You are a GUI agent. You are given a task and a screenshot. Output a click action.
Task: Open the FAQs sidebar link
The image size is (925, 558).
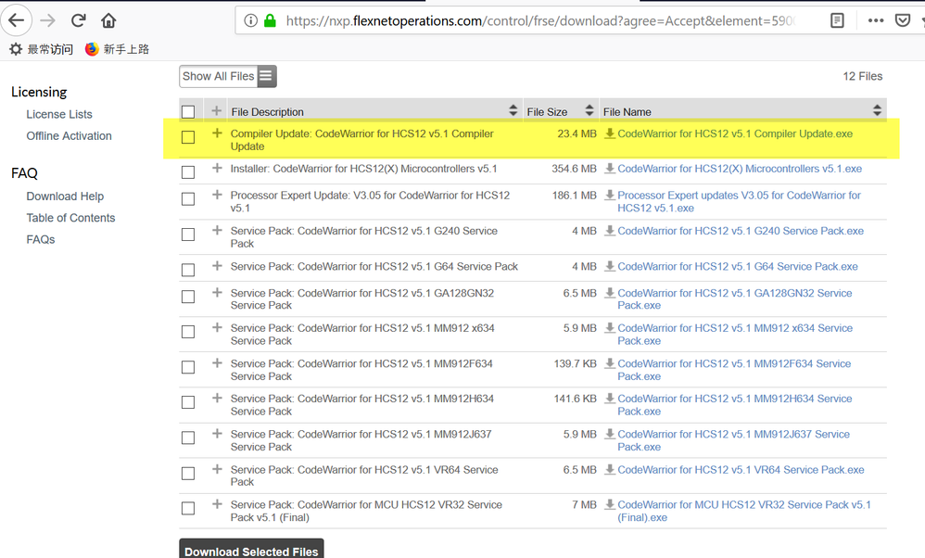(x=41, y=239)
